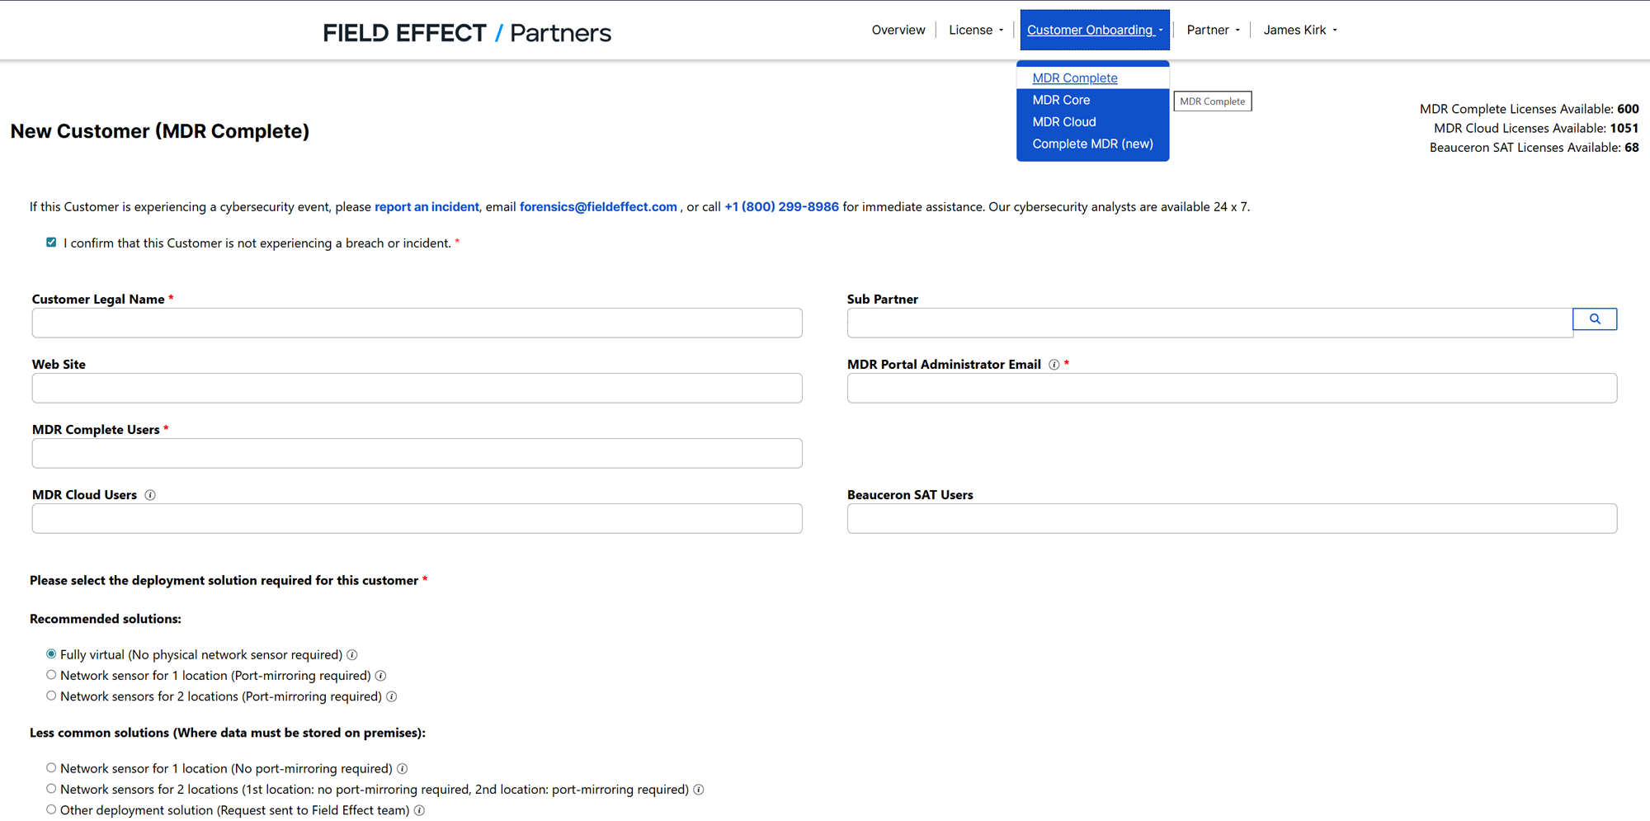
Task: Click the +1 (800) 299-8986 phone link
Action: pyautogui.click(x=781, y=207)
